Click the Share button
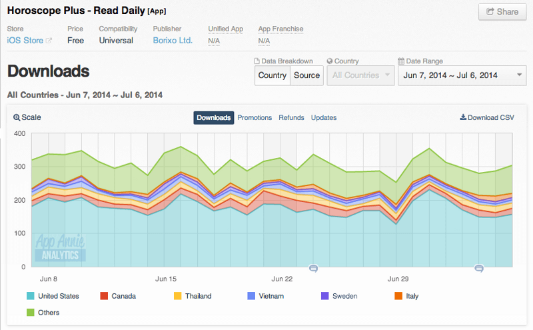This screenshot has width=533, height=330. tap(502, 12)
